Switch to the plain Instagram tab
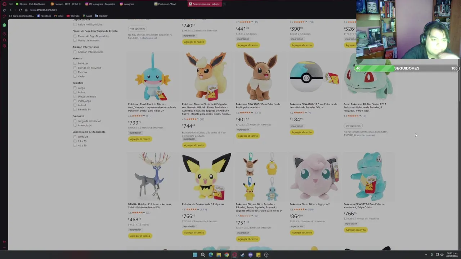Viewport: 461px width, 259px height. (127, 4)
